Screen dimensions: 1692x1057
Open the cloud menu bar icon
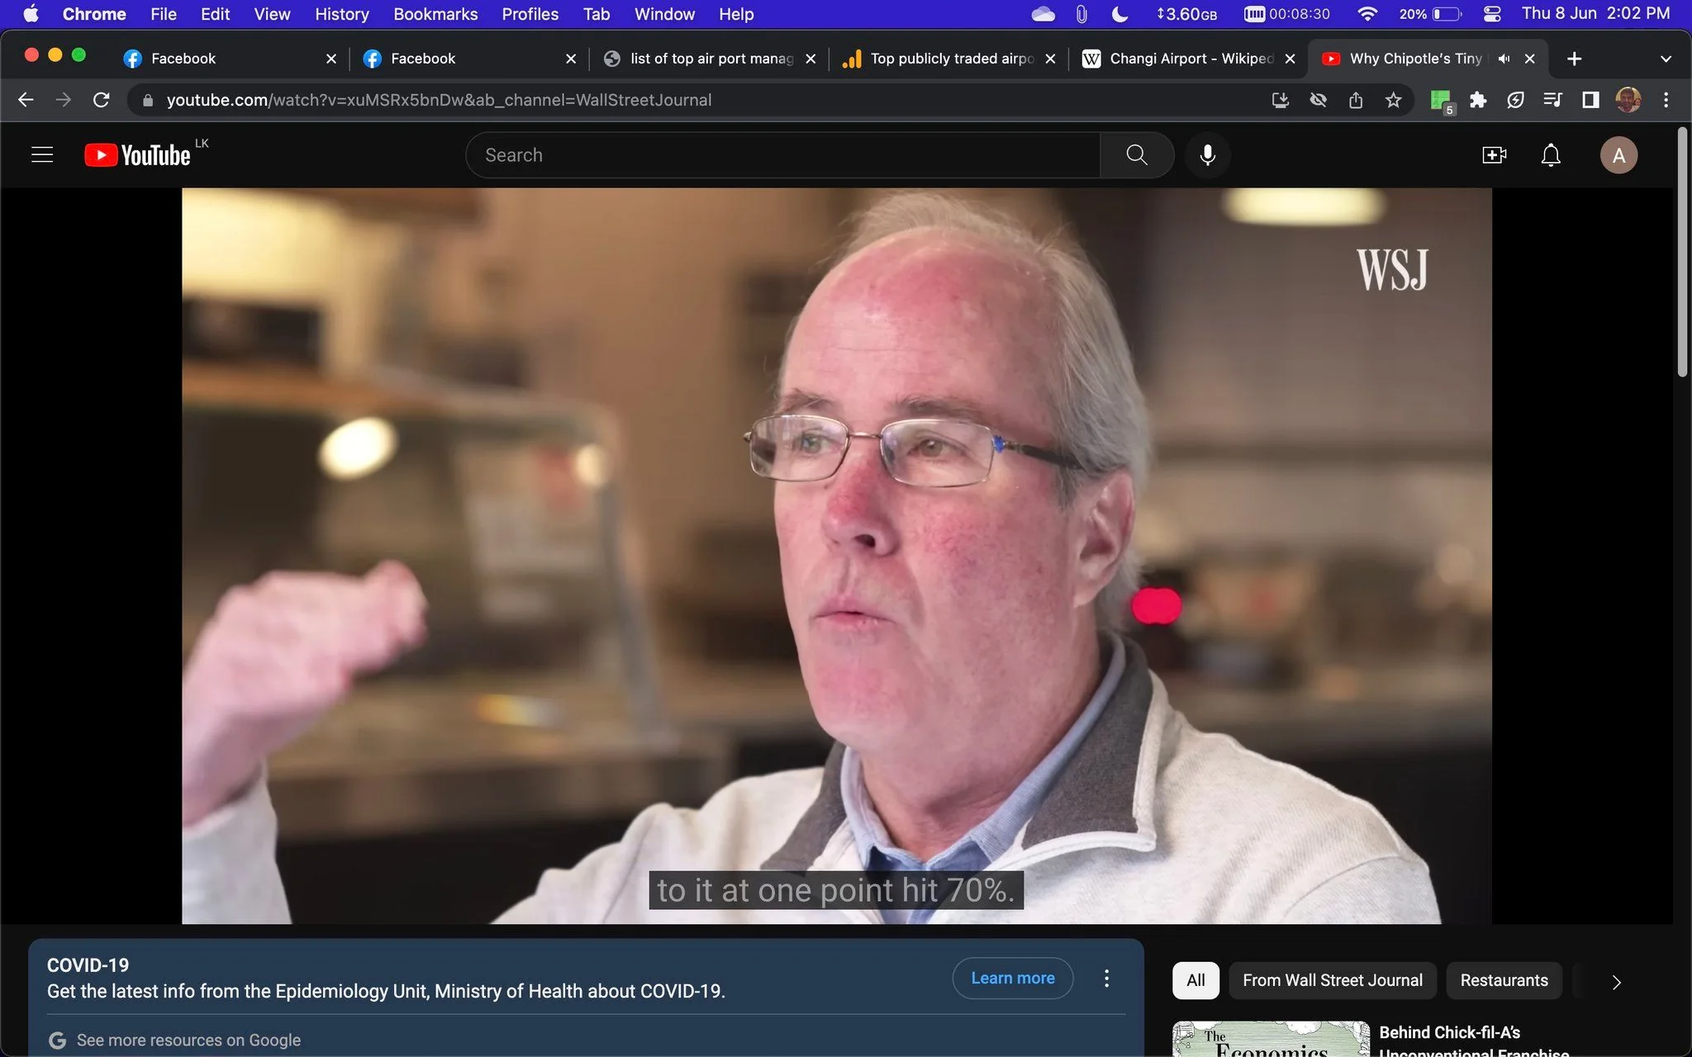click(1043, 14)
